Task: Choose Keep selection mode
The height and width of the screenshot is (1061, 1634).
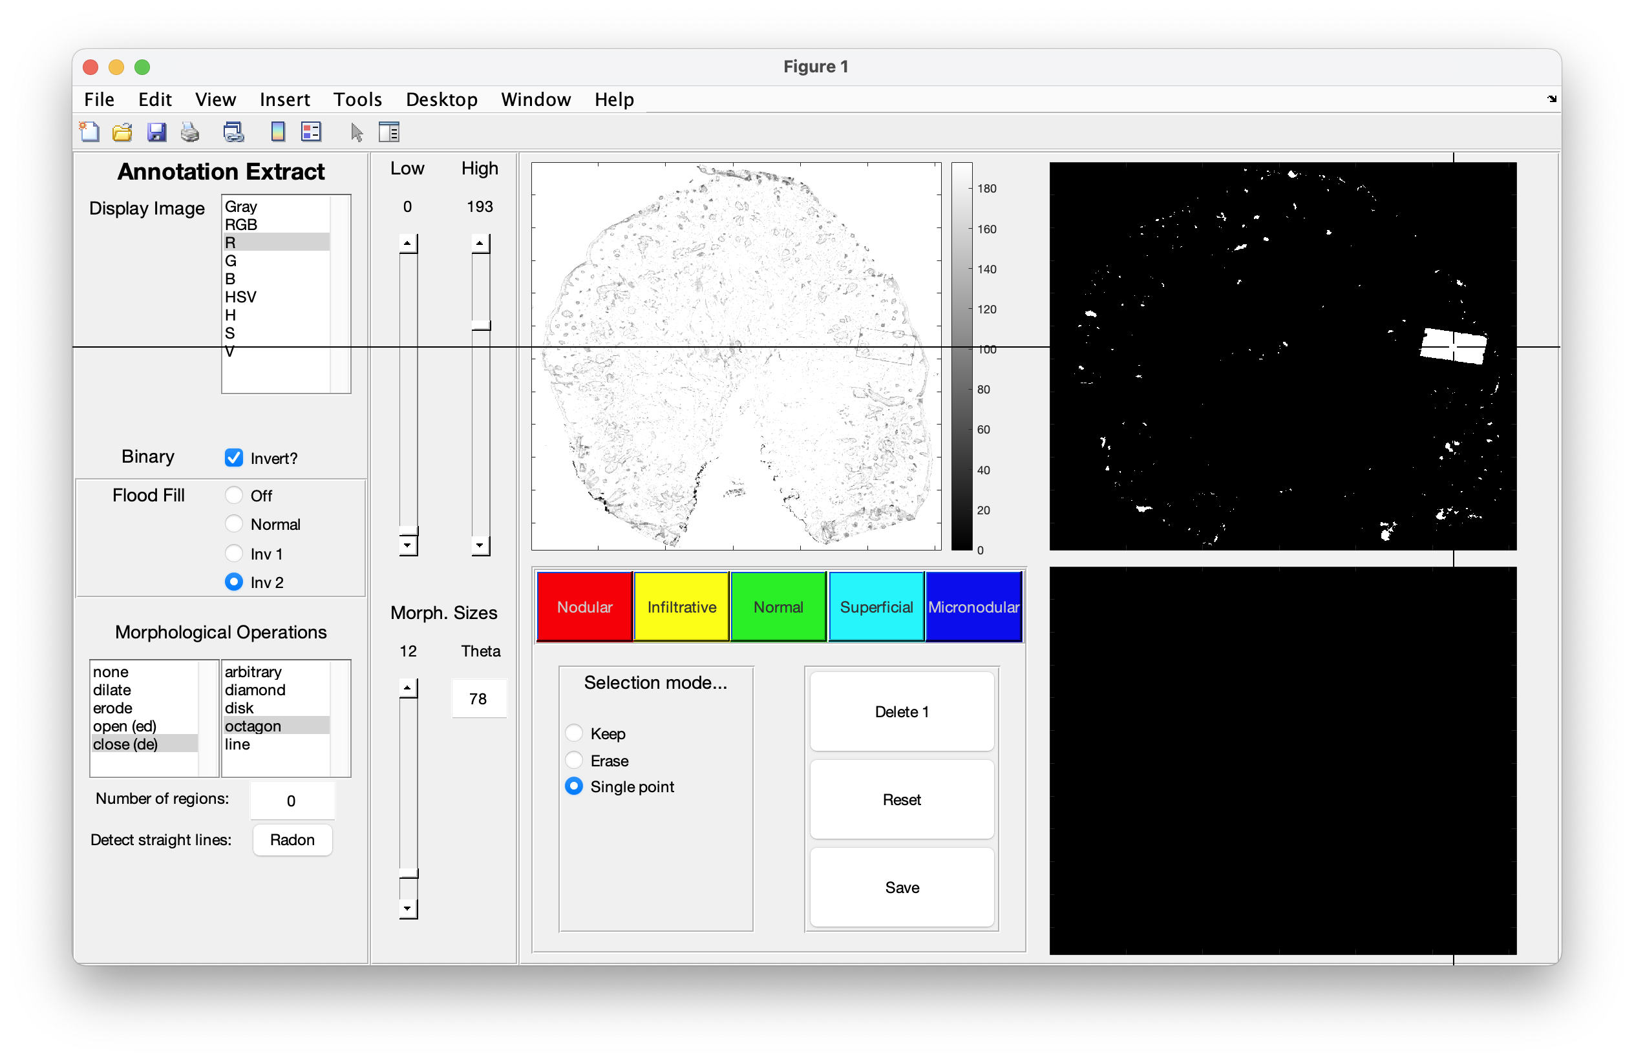Action: 574,733
